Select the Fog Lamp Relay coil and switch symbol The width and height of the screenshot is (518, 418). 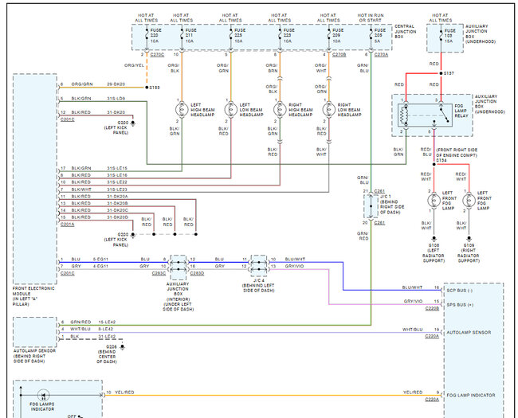pyautogui.click(x=425, y=115)
